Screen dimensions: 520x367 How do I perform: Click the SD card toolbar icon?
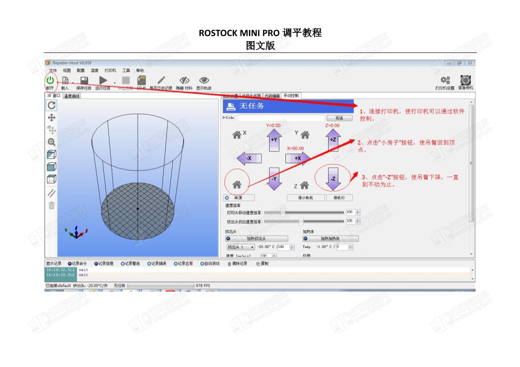coord(142,81)
